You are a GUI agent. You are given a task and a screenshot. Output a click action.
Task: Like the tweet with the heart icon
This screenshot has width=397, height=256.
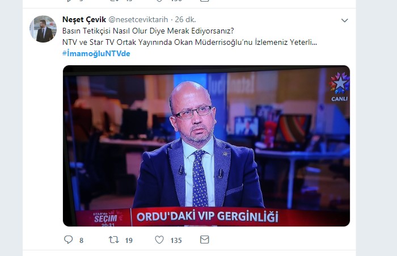click(x=159, y=240)
